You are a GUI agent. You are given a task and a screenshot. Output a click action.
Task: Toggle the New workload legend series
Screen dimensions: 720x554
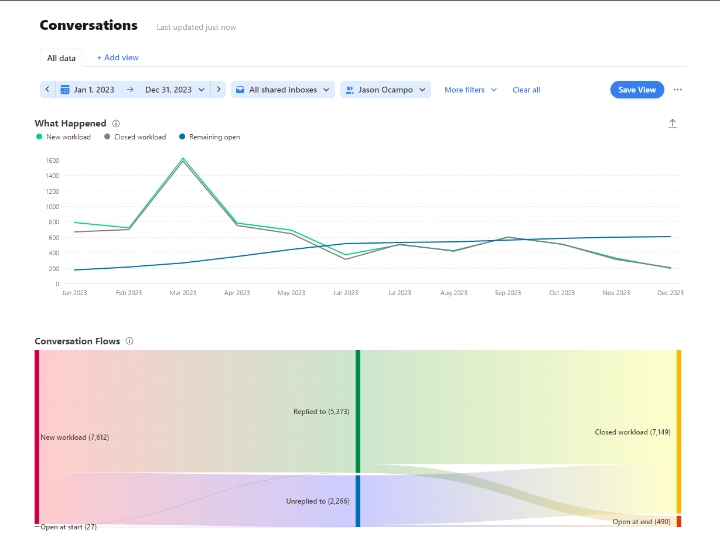(x=64, y=137)
